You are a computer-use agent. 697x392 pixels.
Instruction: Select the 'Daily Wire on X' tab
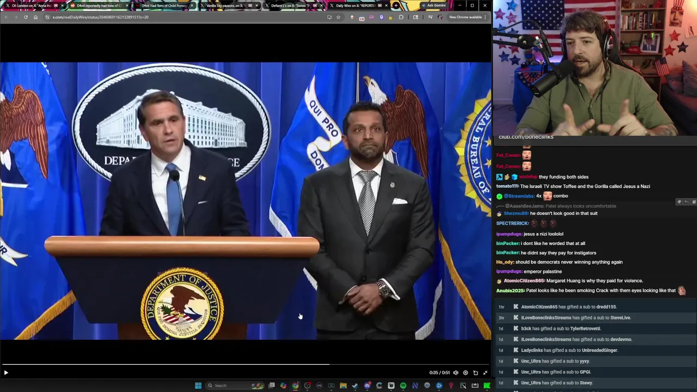pyautogui.click(x=358, y=5)
